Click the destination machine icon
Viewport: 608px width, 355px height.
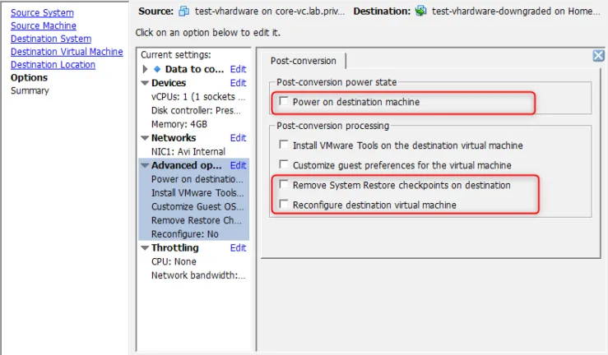(x=420, y=11)
